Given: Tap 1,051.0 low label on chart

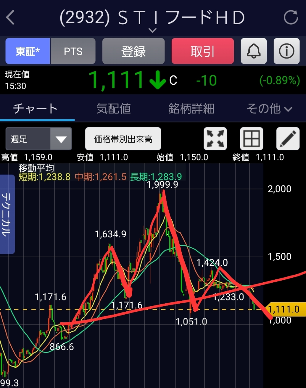Looking at the screenshot, I should point(191,321).
